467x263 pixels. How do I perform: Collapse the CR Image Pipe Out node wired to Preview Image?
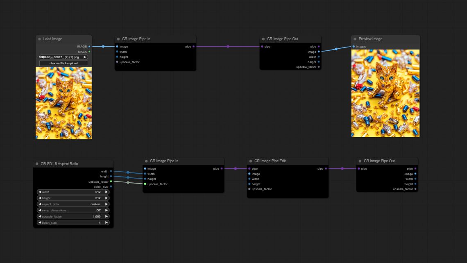[x=263, y=39]
